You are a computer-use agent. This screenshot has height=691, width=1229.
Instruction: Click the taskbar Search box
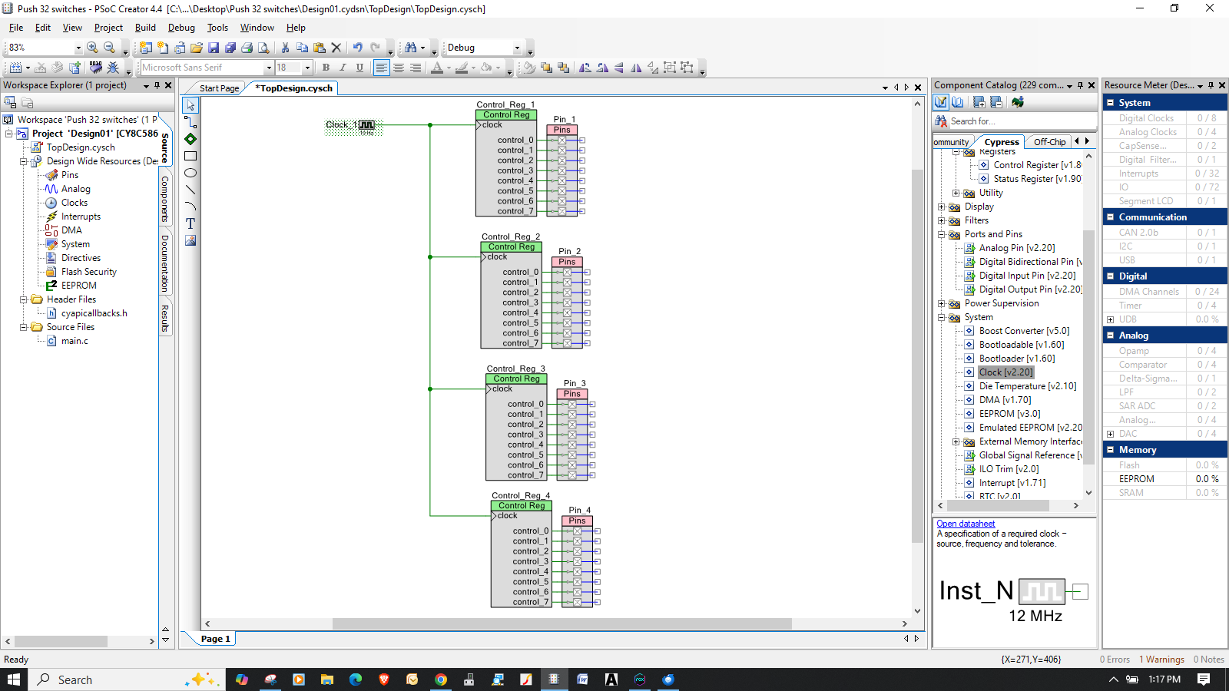(x=127, y=679)
